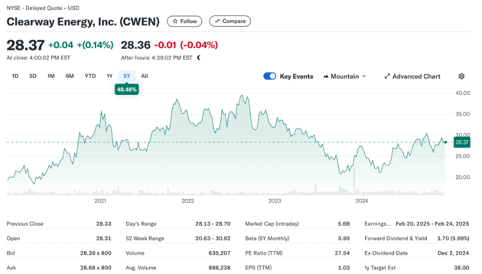Click the star icon on the Follow button

175,21
